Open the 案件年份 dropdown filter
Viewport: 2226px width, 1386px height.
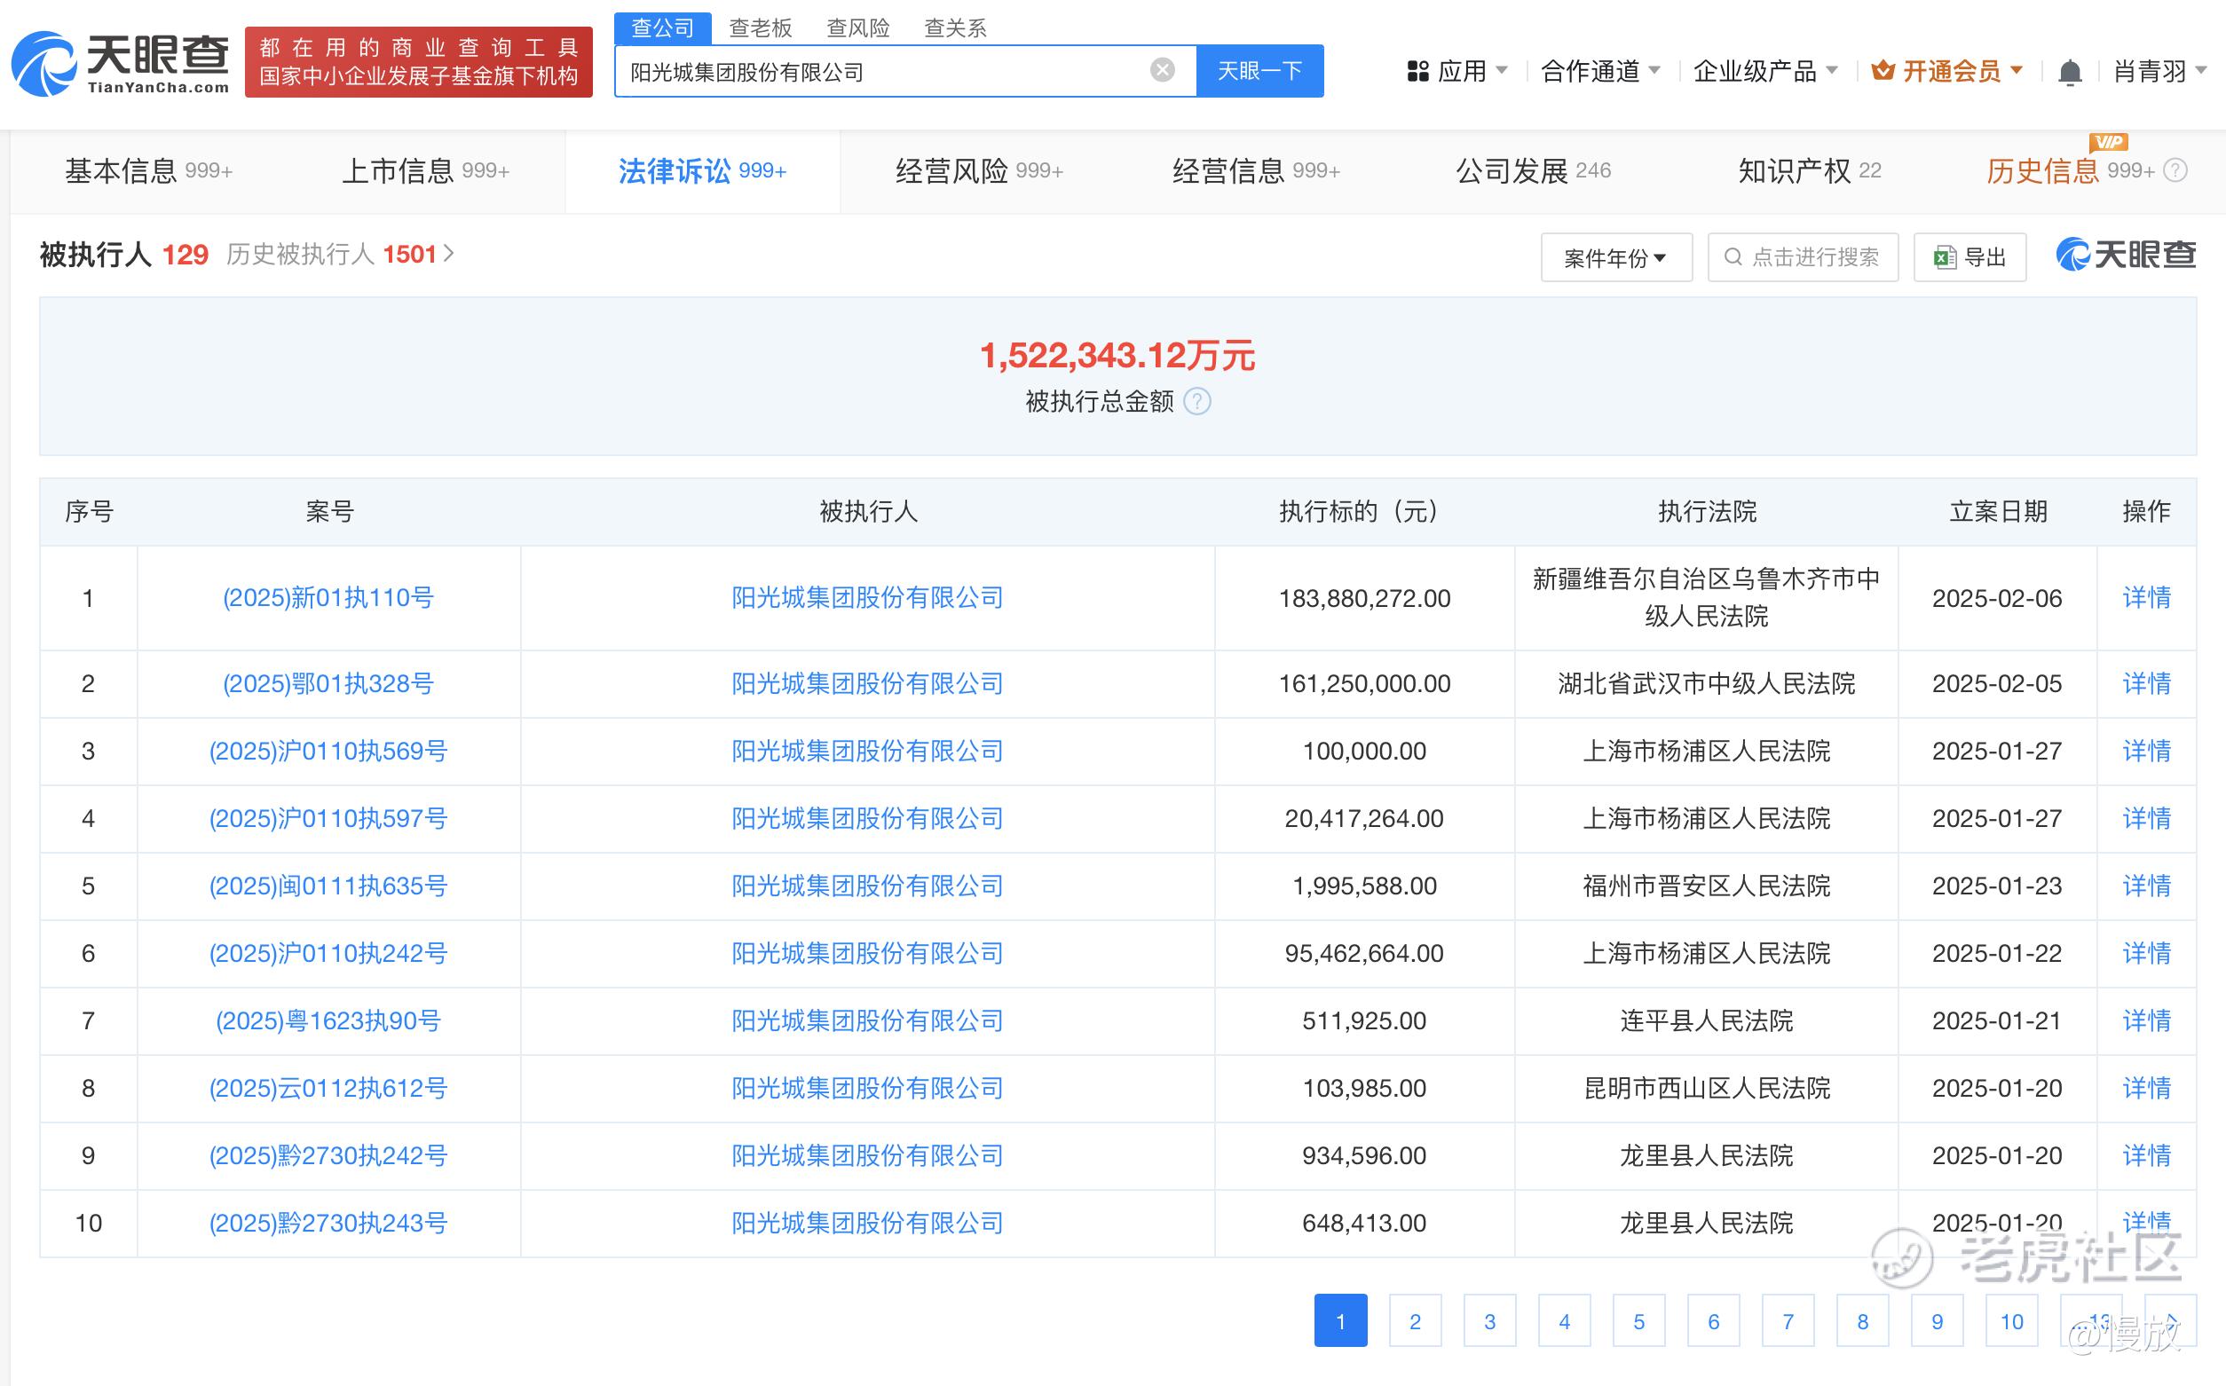tap(1616, 257)
